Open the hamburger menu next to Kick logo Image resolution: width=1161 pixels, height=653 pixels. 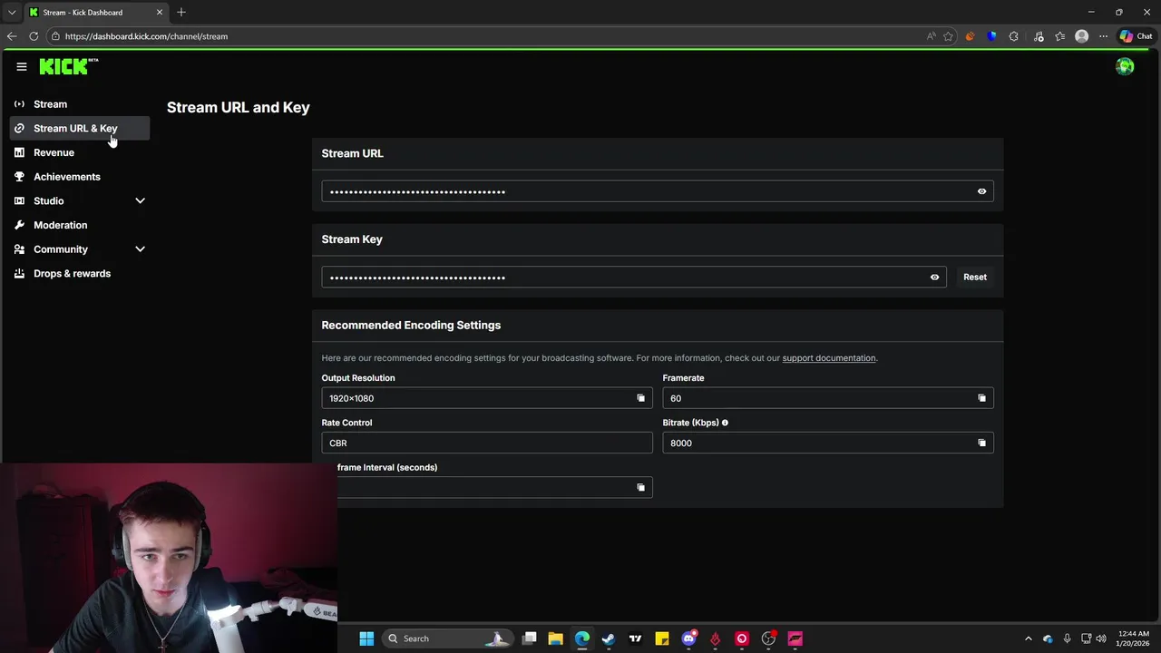coord(22,66)
